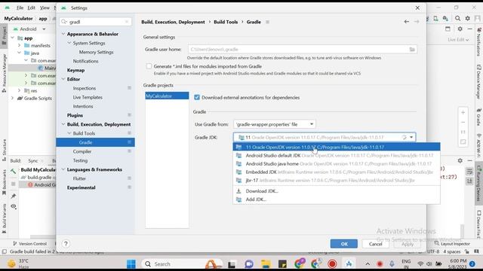Open the help question mark button
Image resolution: width=483 pixels, height=271 pixels.
tap(66, 244)
